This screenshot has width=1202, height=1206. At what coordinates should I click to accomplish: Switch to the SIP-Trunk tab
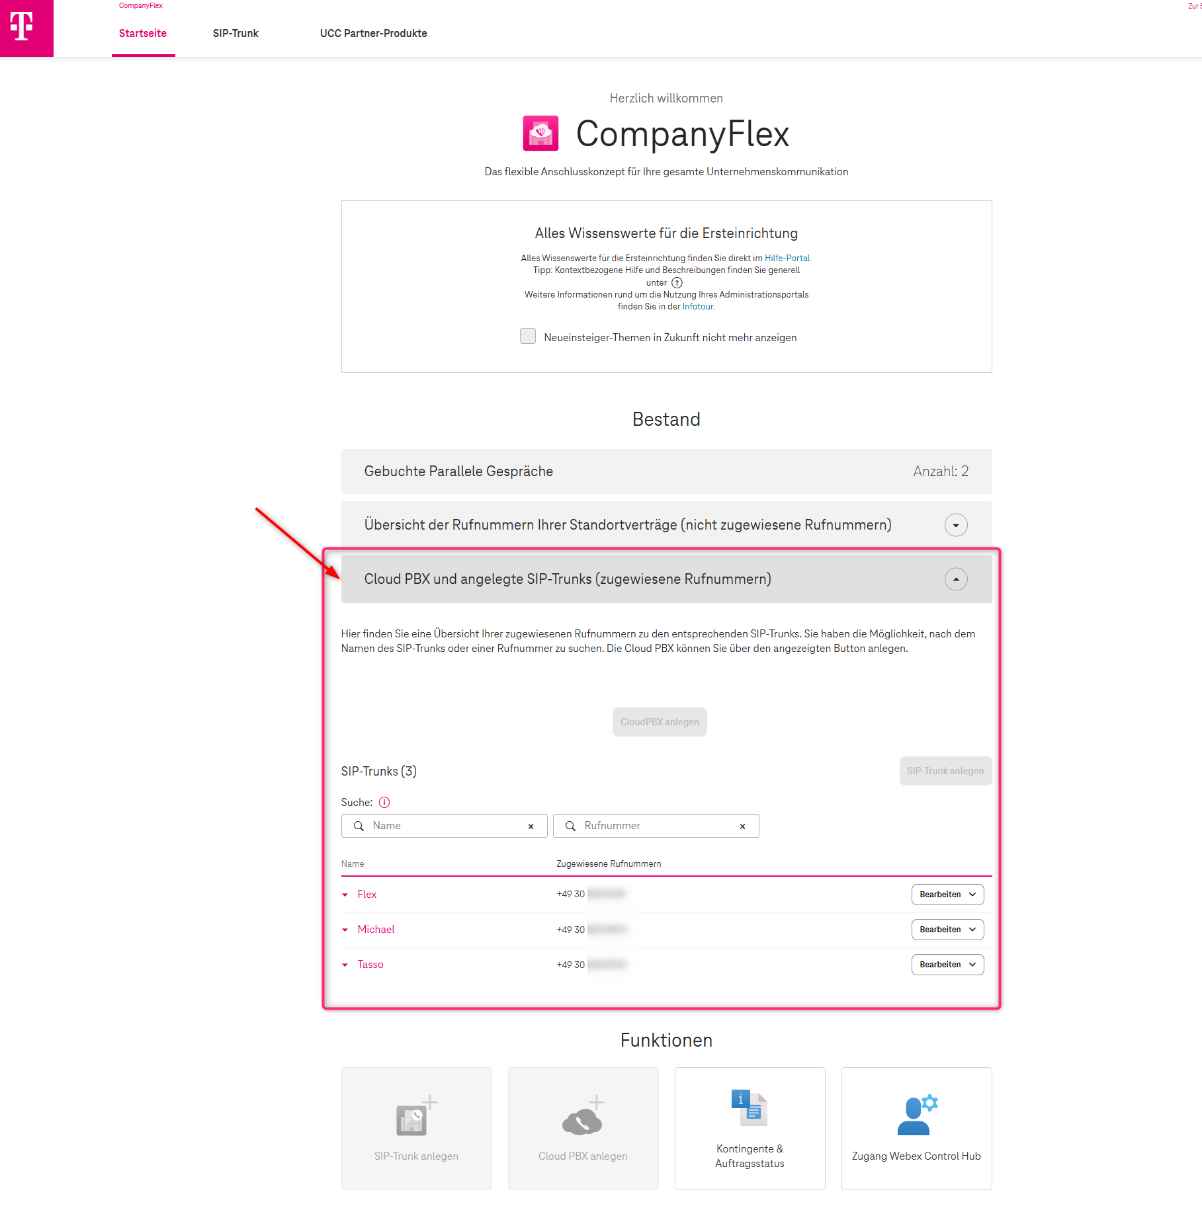tap(236, 33)
